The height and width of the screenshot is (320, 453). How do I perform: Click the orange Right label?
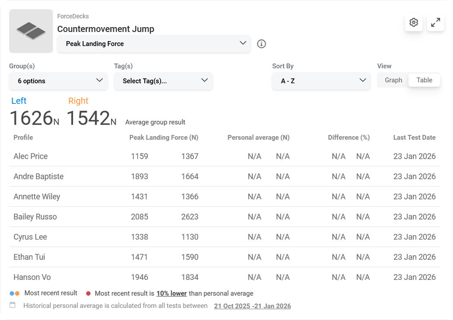(78, 101)
